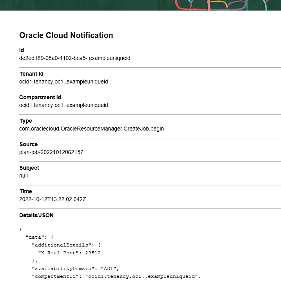Click the Details/JSON section heading

tap(36, 215)
